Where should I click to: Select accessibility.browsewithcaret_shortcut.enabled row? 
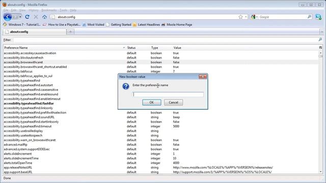coord(161,67)
